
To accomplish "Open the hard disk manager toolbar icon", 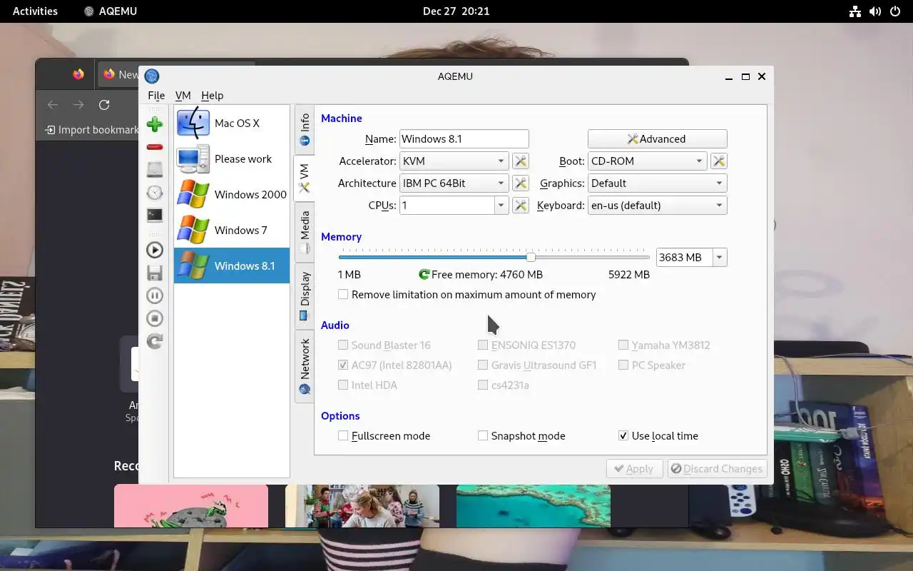I will [x=155, y=170].
